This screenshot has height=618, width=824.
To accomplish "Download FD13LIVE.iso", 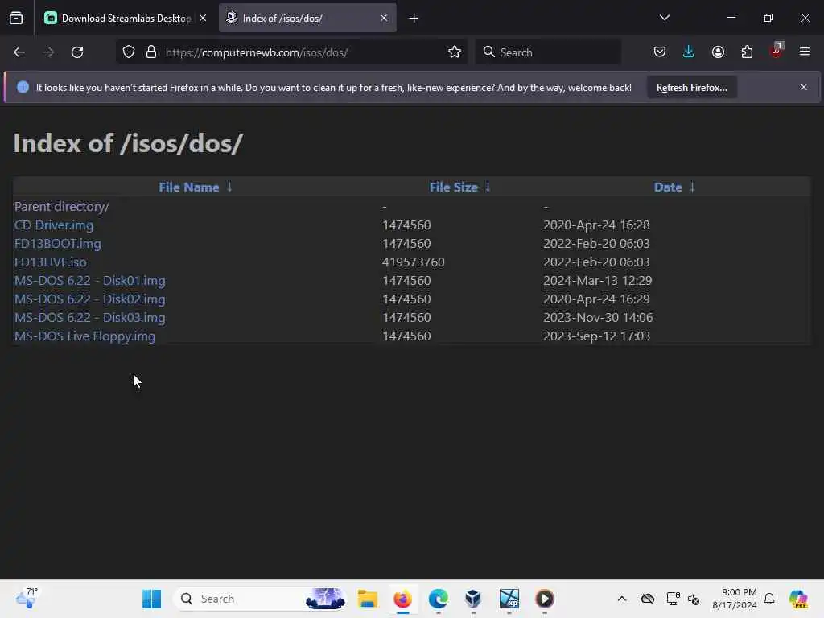I will pyautogui.click(x=51, y=262).
